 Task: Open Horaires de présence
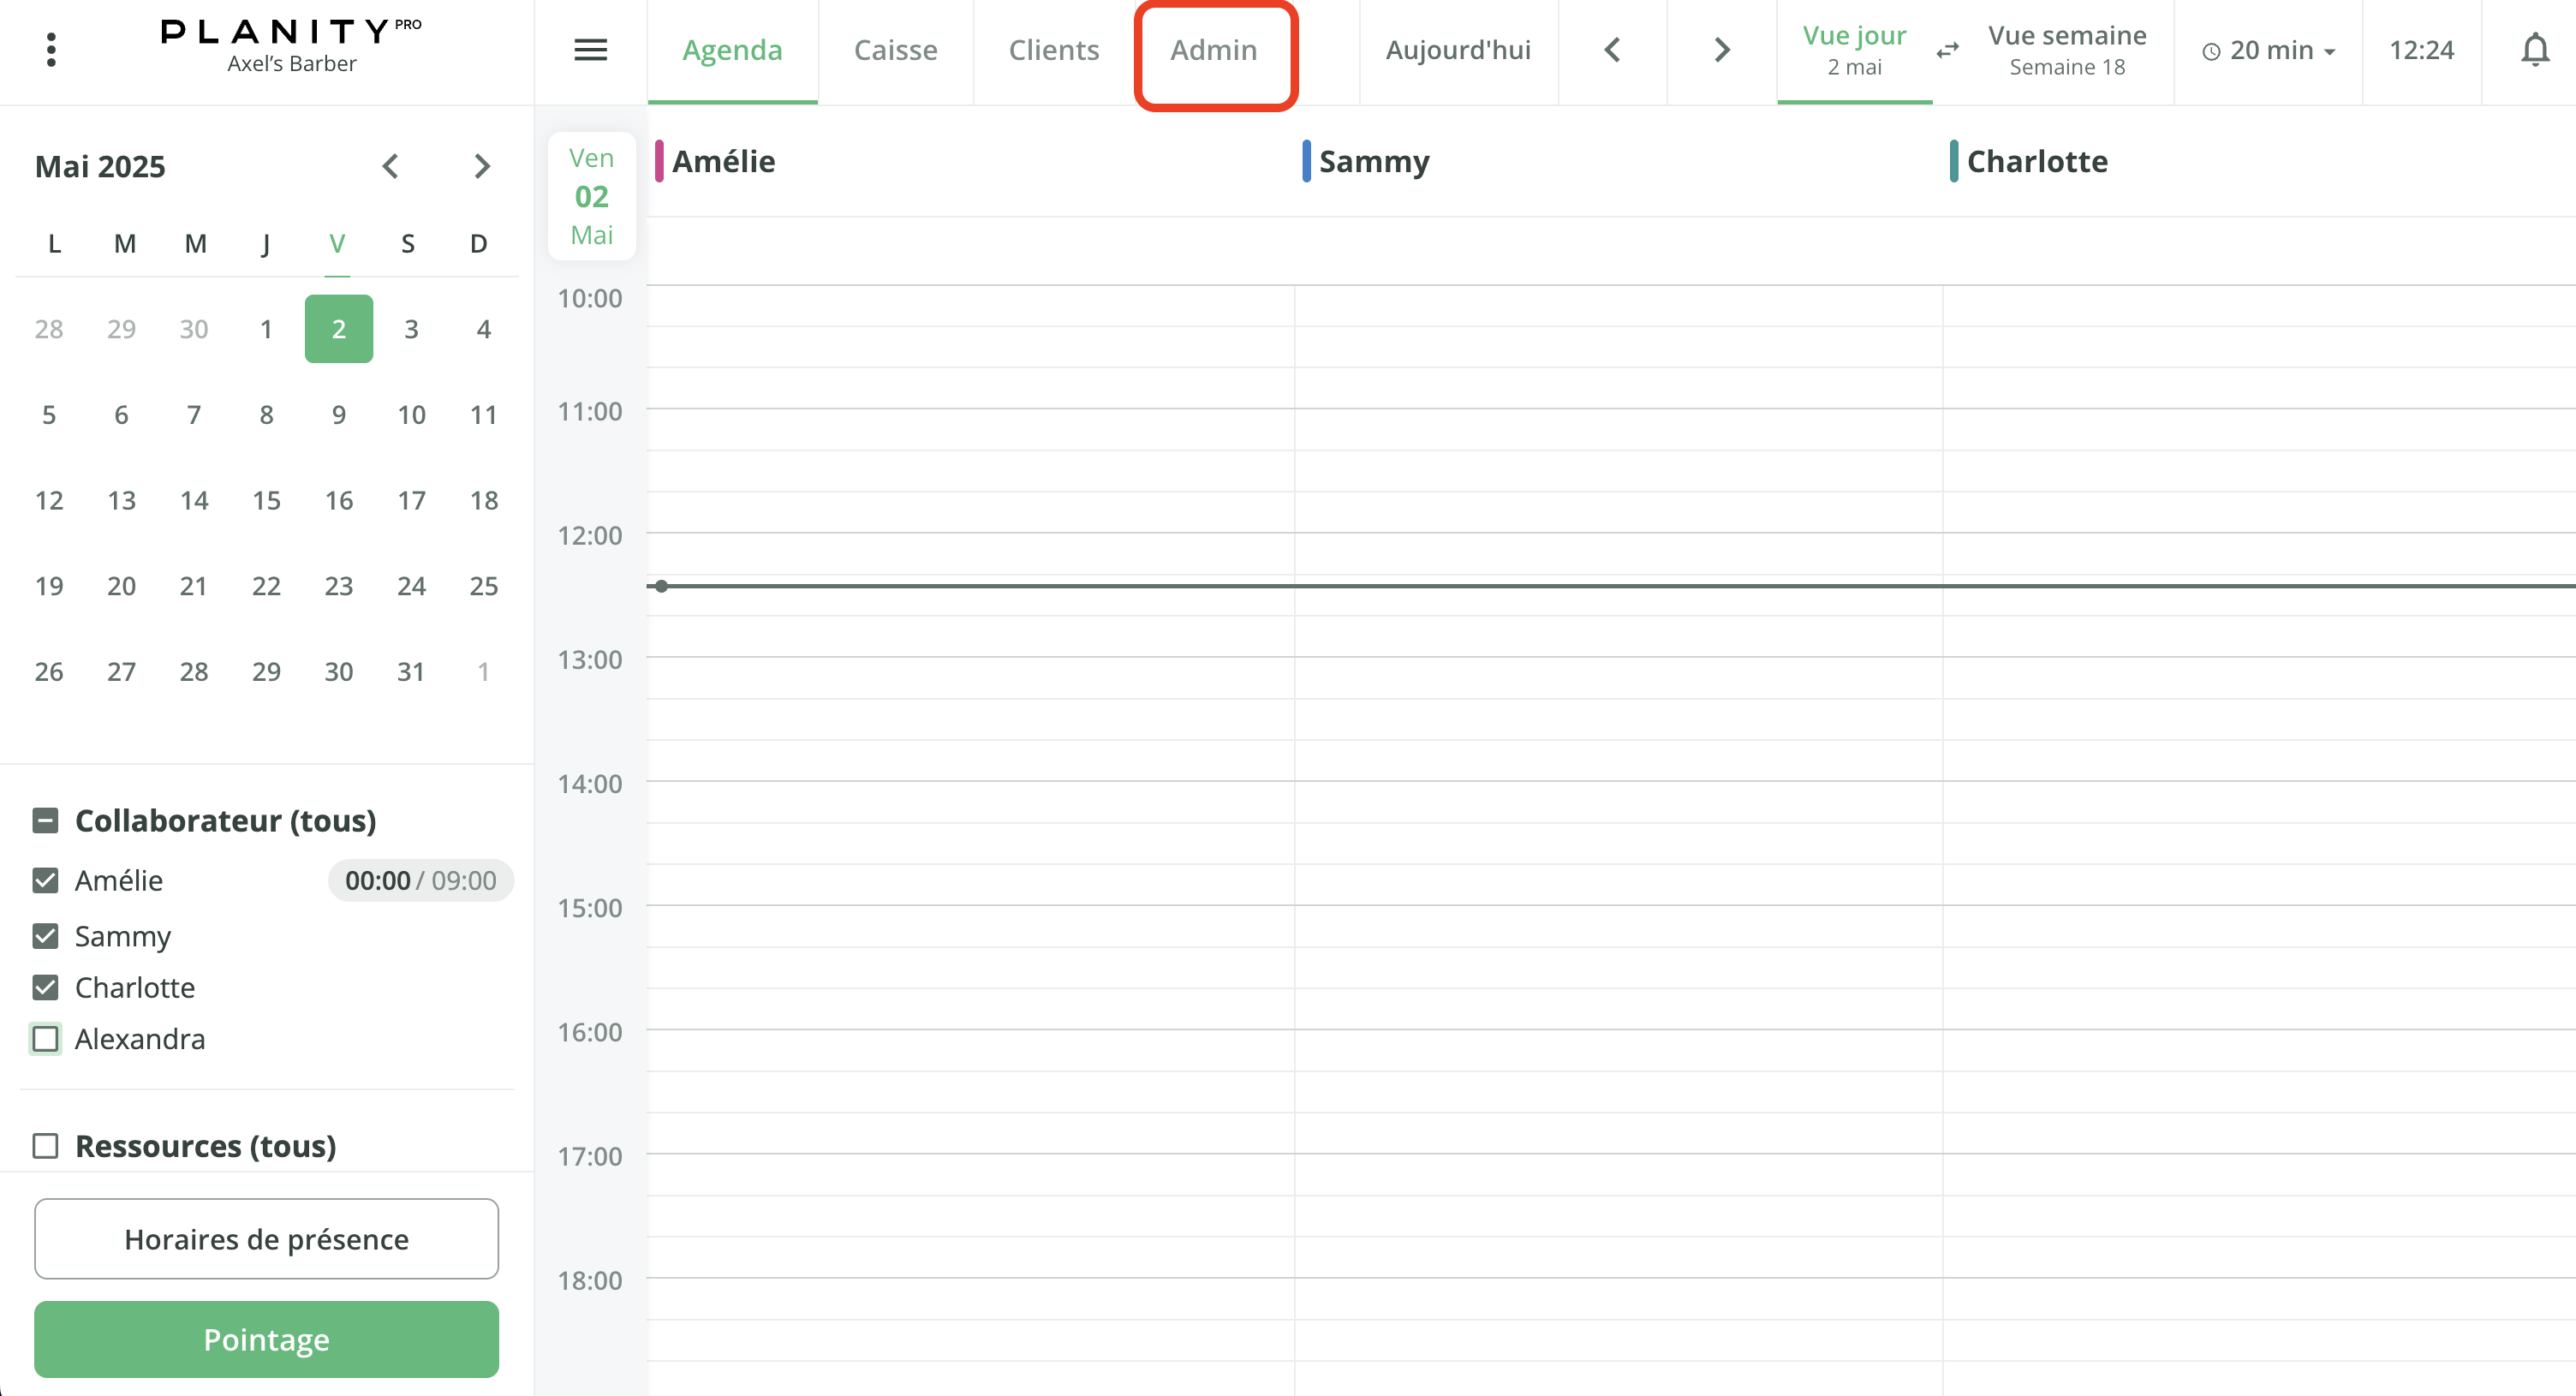pos(266,1239)
